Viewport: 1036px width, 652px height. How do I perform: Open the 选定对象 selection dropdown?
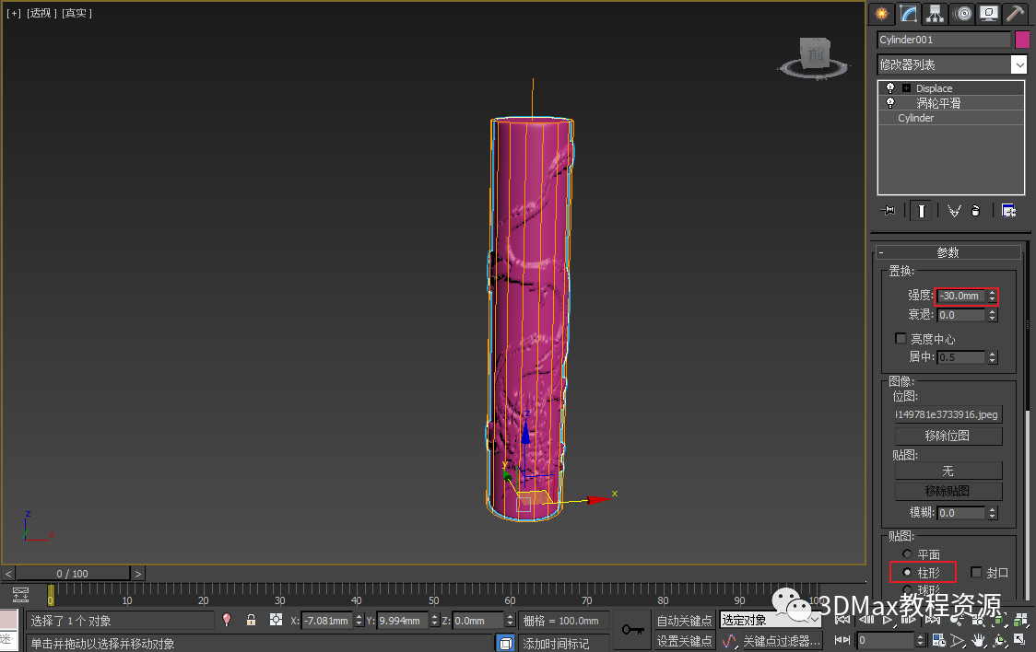click(770, 621)
